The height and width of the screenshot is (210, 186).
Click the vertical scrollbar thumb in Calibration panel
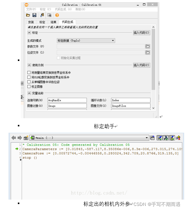tap(153, 59)
